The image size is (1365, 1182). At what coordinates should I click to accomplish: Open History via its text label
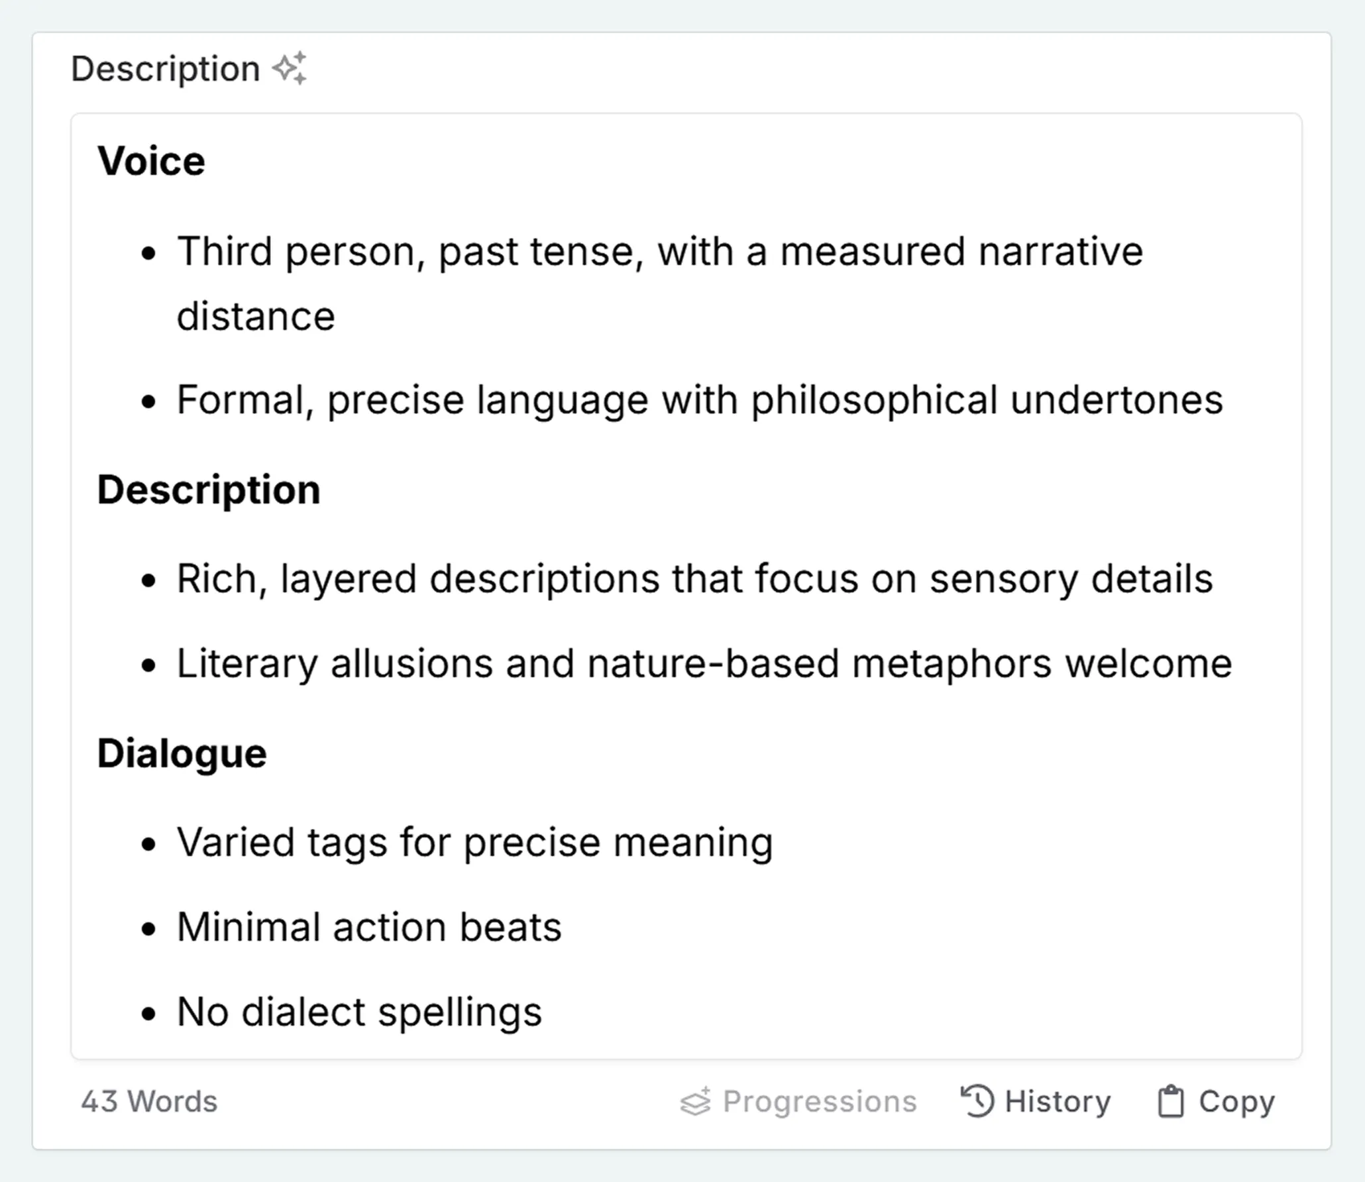pyautogui.click(x=1057, y=1102)
